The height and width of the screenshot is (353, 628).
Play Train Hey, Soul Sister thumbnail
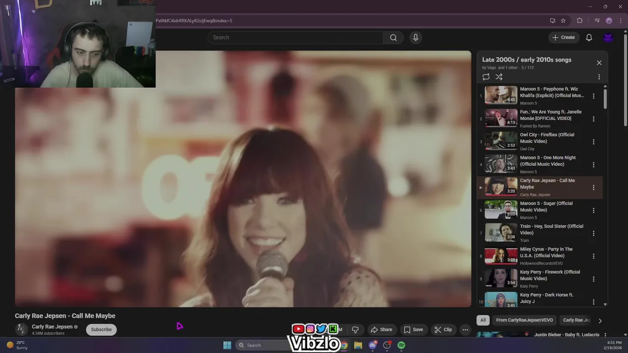tap(501, 233)
